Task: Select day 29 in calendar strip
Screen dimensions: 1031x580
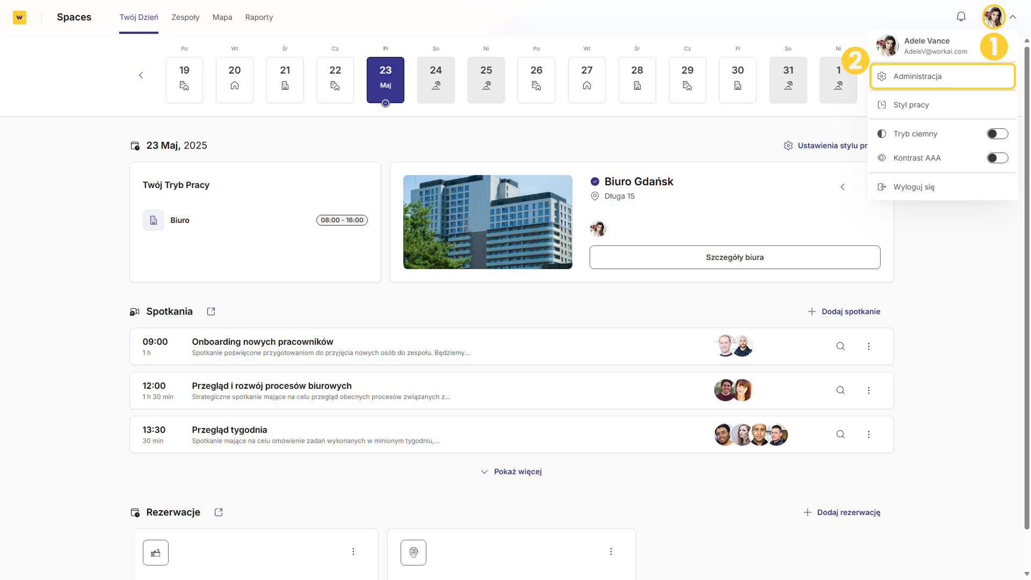Action: [687, 79]
